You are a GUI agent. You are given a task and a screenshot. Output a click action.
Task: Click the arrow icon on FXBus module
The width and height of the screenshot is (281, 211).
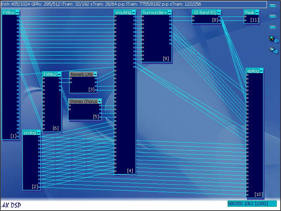click(x=17, y=13)
